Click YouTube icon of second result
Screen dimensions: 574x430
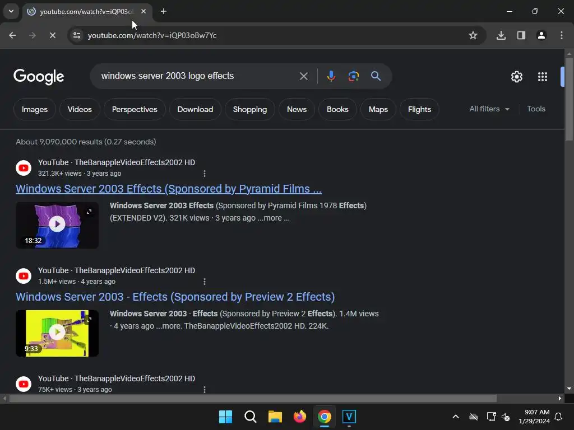coord(24,275)
